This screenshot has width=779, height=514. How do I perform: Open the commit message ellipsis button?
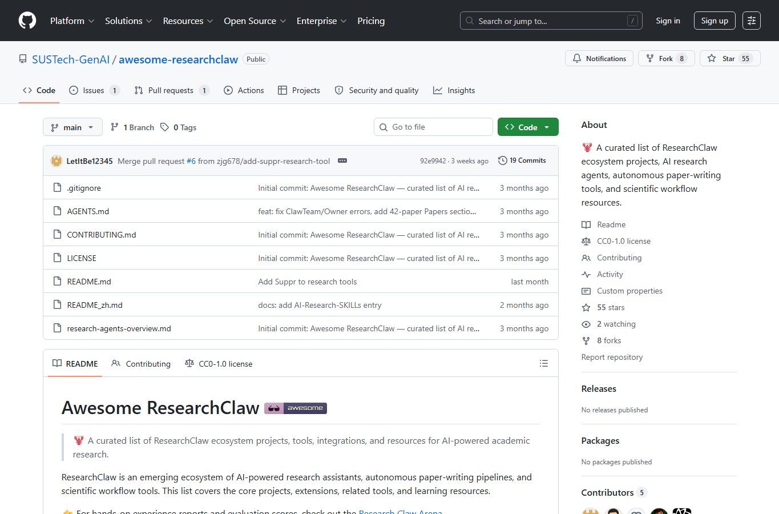342,160
